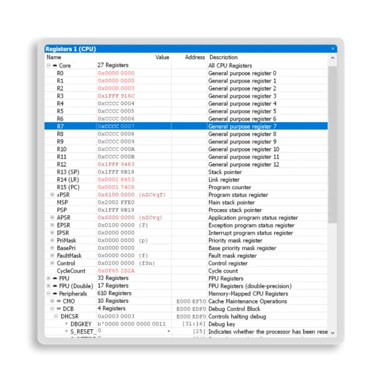Viewport: 382px width, 382px height.
Task: Select the R12 register row
Action: pyautogui.click(x=186, y=164)
